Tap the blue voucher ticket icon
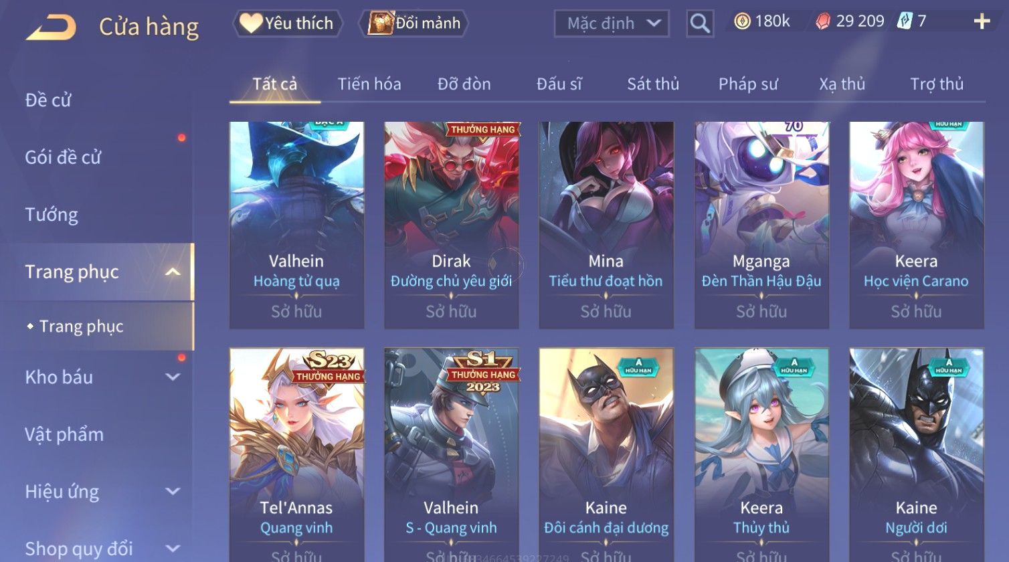Viewport: 1009px width, 562px height. 903,21
